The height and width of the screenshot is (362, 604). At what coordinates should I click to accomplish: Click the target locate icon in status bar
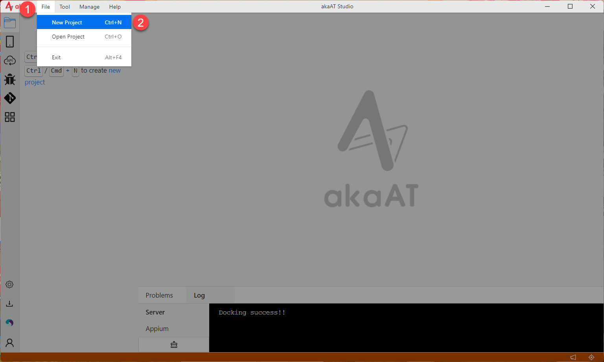coord(591,357)
